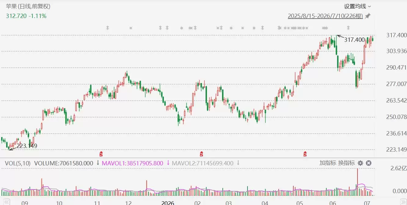Click the down arrow after VOLUME value

[98, 163]
